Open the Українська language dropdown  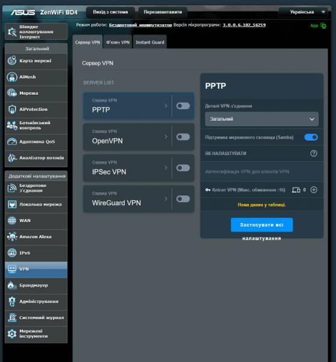tap(303, 12)
